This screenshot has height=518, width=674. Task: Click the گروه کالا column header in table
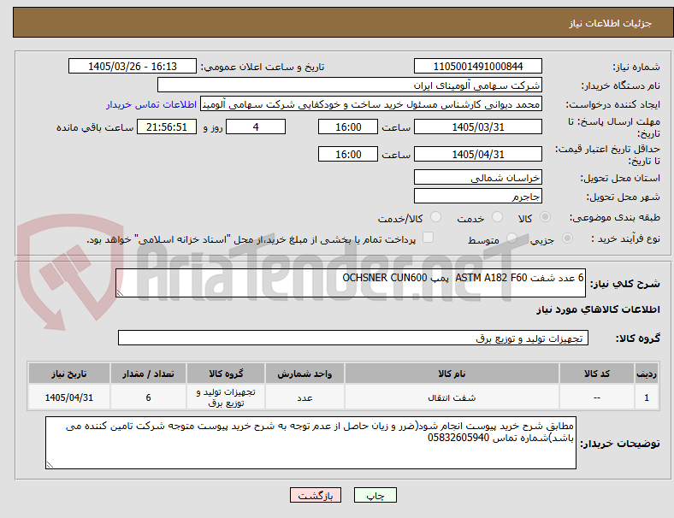226,374
